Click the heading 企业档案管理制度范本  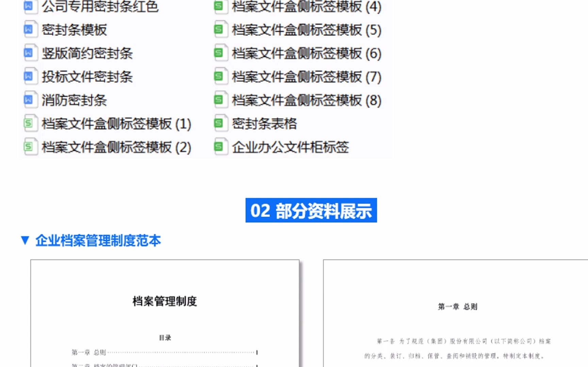tap(98, 240)
